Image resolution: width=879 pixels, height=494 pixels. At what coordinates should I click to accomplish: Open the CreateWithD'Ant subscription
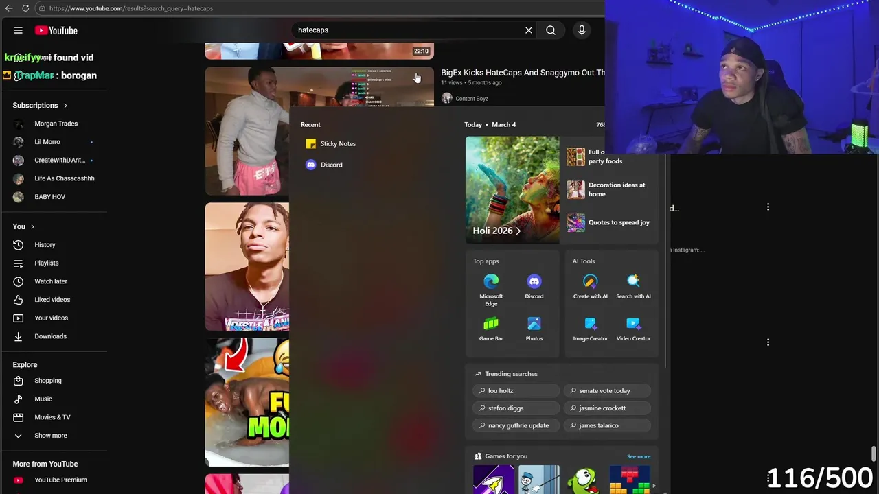coord(60,160)
